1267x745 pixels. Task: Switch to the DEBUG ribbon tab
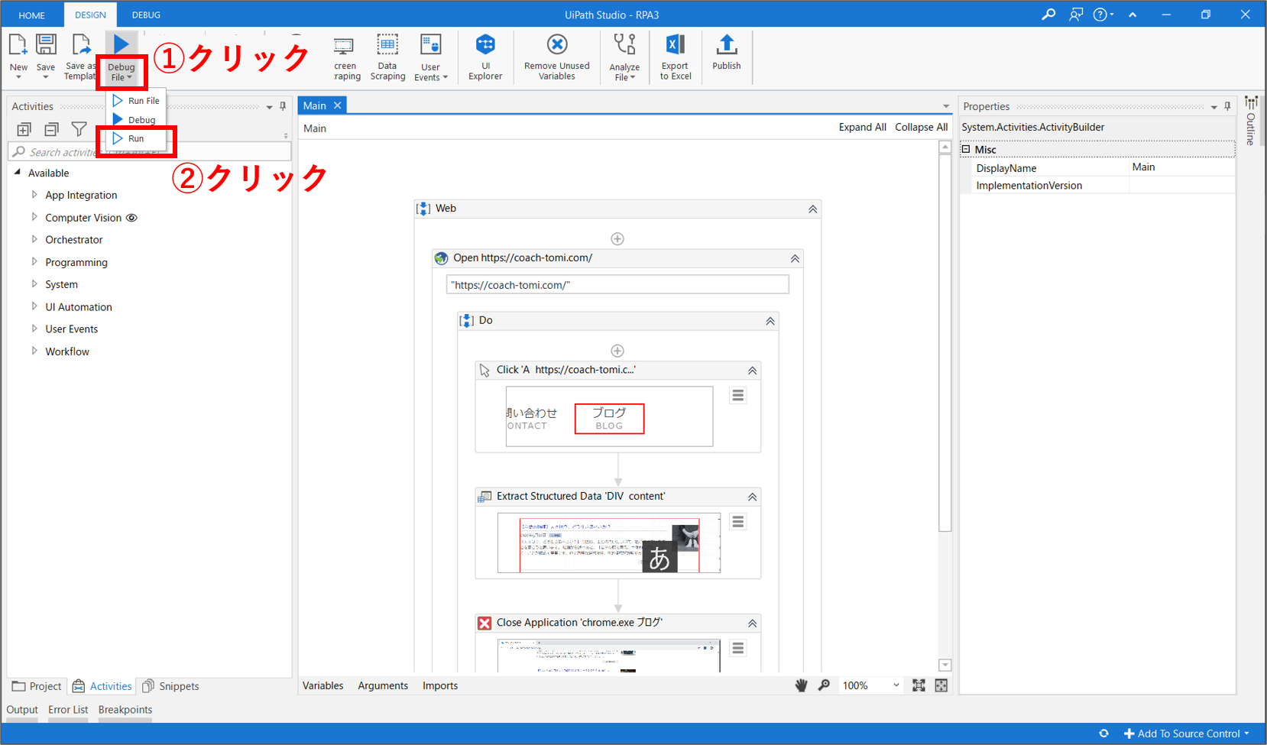pyautogui.click(x=146, y=15)
